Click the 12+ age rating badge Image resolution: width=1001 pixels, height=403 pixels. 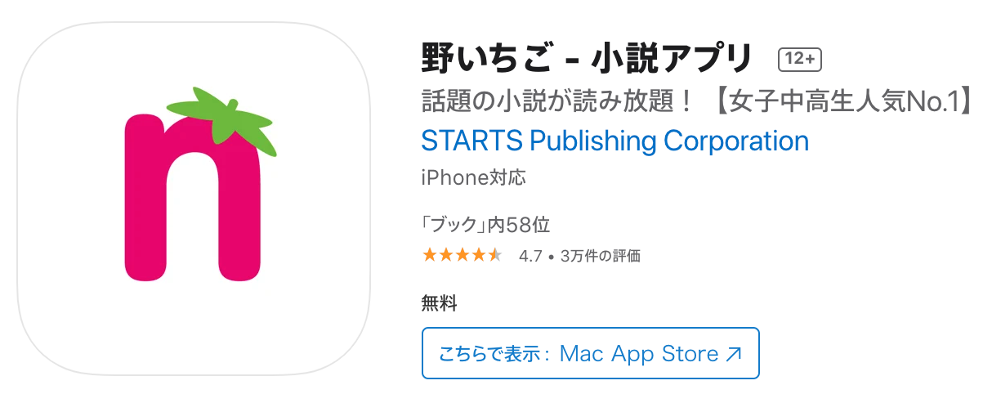[799, 60]
